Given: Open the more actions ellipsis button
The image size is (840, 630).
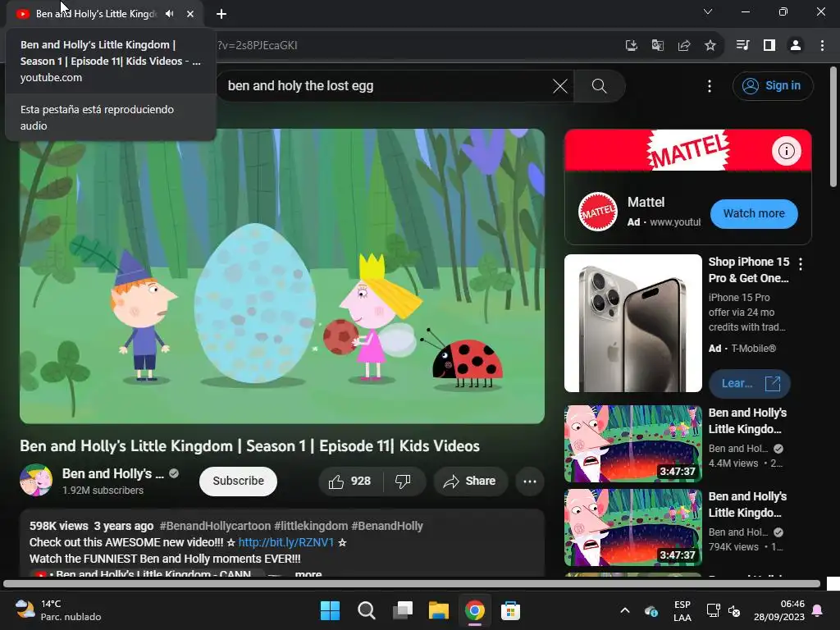Looking at the screenshot, I should coord(530,481).
